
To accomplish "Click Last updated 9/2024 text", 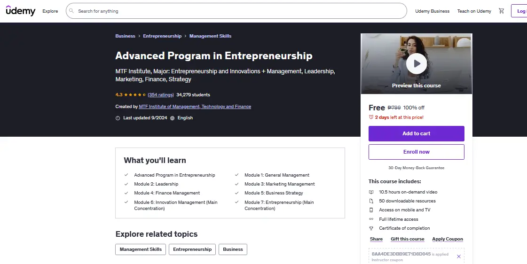I will click(x=145, y=118).
